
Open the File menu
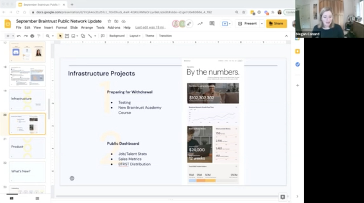[18, 27]
